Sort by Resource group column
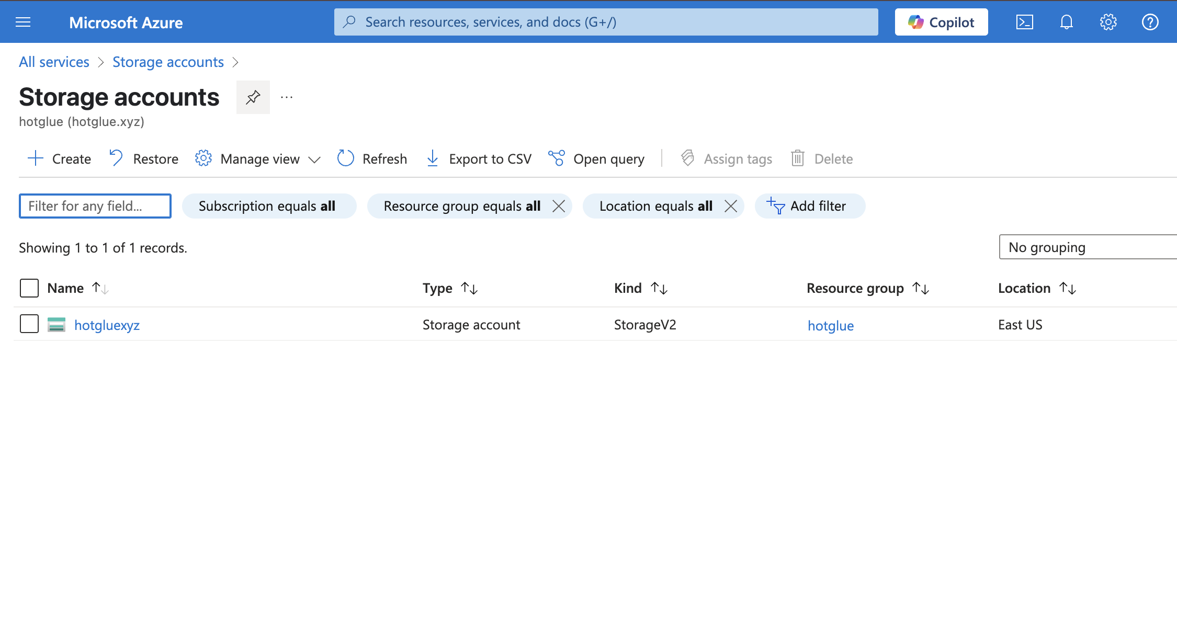 click(868, 288)
